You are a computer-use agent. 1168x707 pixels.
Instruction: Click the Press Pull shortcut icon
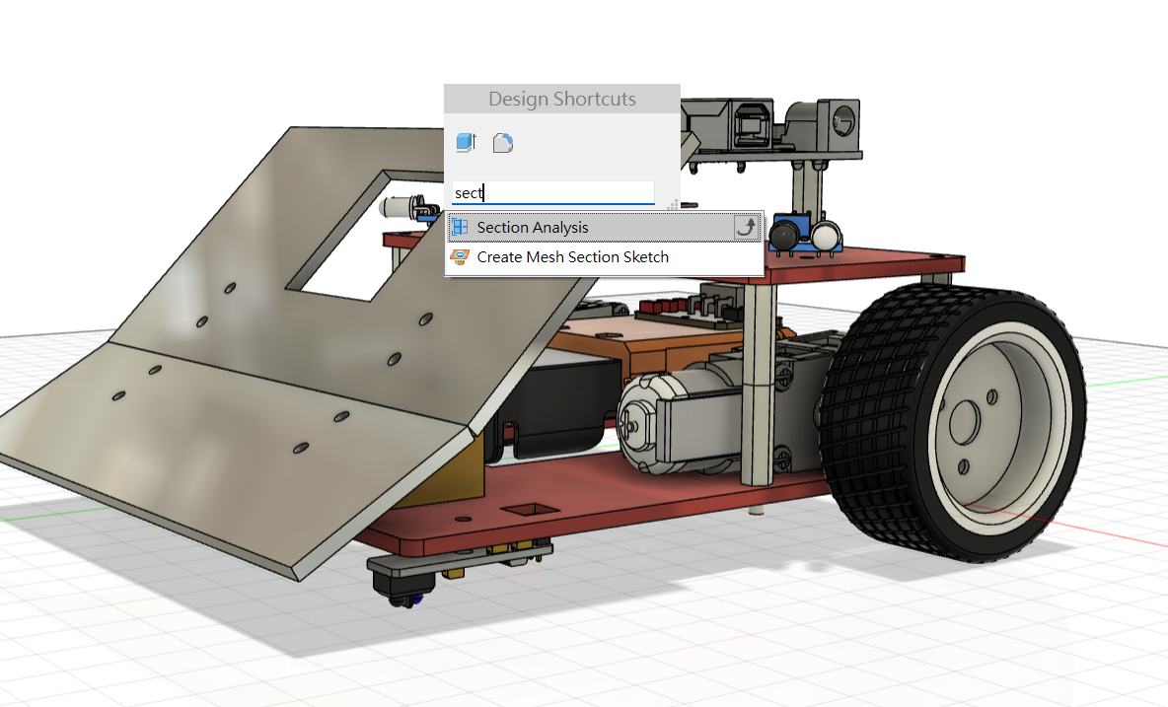pos(466,143)
